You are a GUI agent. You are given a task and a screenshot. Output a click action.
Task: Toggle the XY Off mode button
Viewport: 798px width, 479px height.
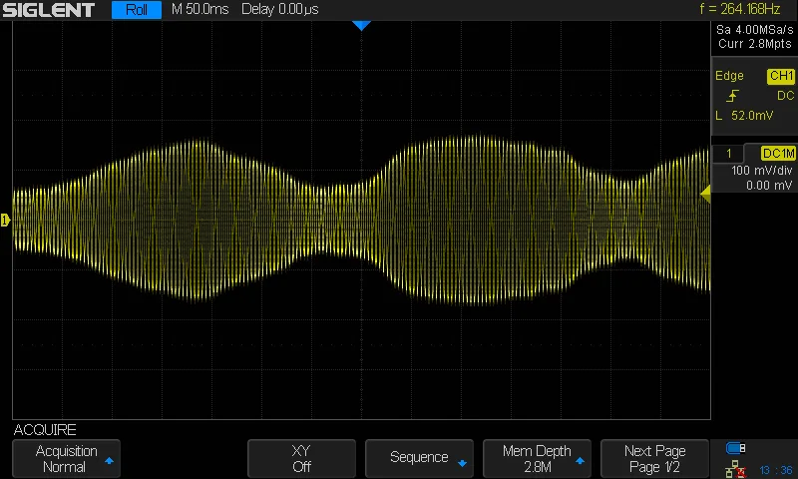tap(301, 459)
